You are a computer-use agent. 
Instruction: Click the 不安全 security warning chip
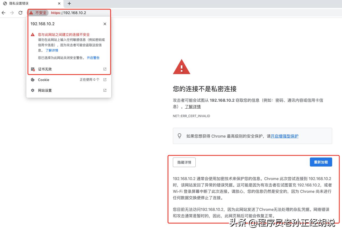click(38, 13)
